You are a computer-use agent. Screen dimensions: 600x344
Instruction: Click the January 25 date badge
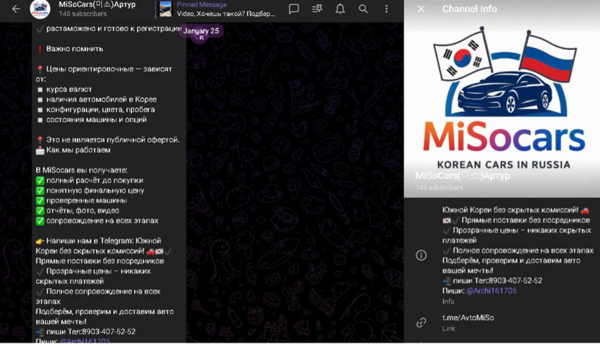[x=201, y=31]
